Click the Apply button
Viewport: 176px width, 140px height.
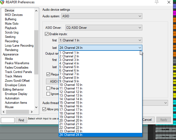tap(163, 120)
